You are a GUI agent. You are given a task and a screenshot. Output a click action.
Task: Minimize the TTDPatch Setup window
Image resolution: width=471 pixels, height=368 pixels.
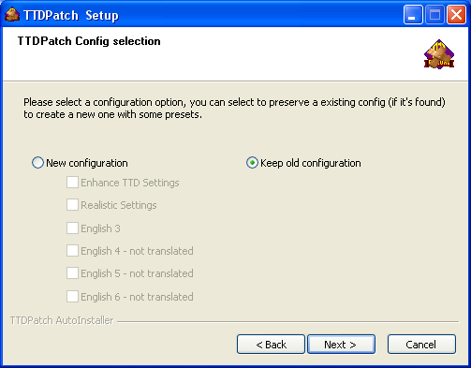point(413,15)
